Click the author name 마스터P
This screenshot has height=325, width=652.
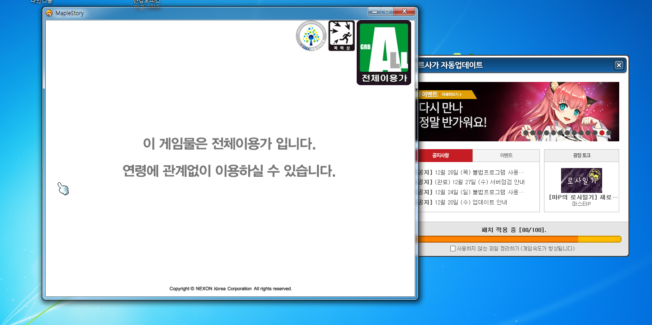[581, 203]
